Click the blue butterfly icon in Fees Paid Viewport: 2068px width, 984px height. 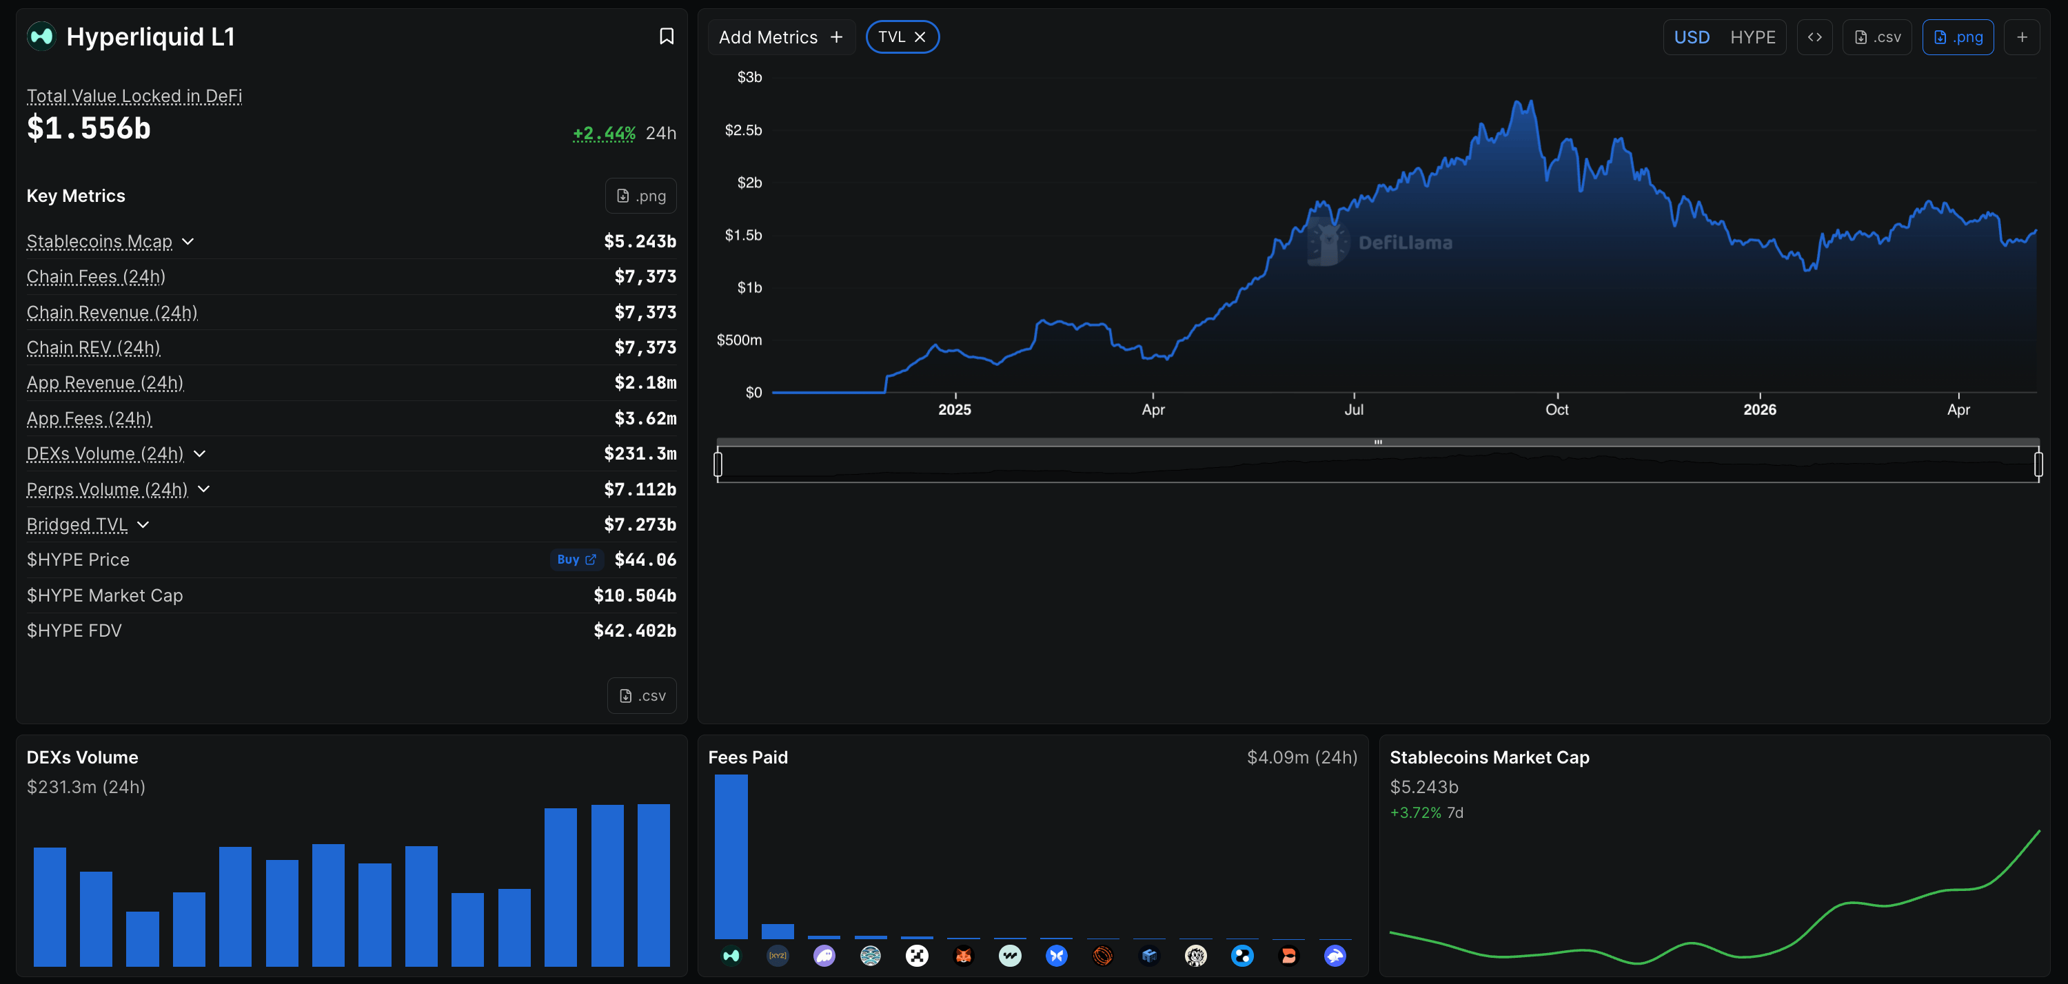pyautogui.click(x=1057, y=955)
